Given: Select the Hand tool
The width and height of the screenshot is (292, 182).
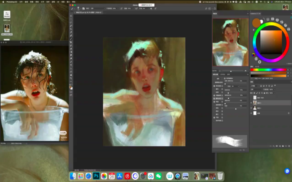Looking at the screenshot, I should tap(71, 75).
